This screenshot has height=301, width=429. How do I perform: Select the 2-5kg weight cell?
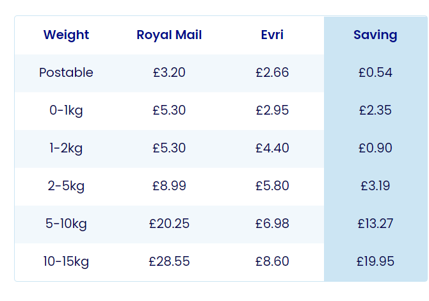[x=66, y=186]
